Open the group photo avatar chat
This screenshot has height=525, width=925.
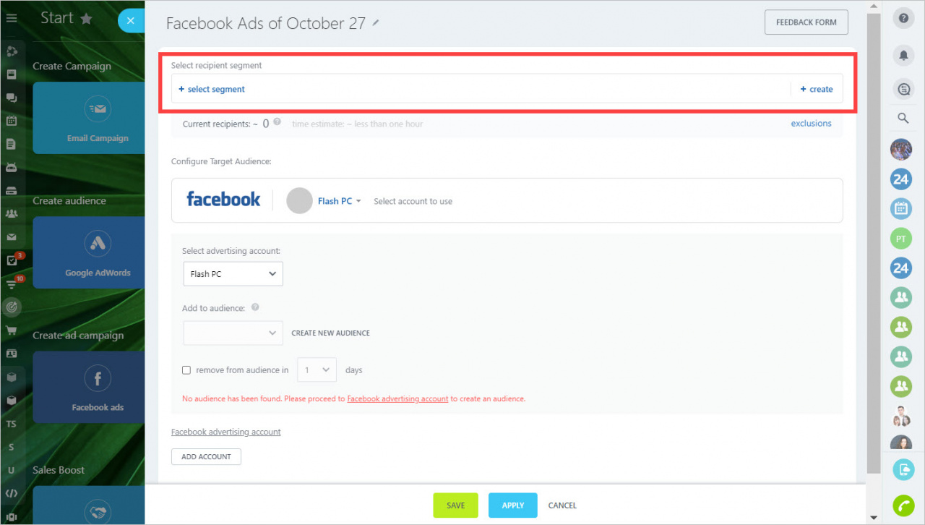tap(901, 150)
